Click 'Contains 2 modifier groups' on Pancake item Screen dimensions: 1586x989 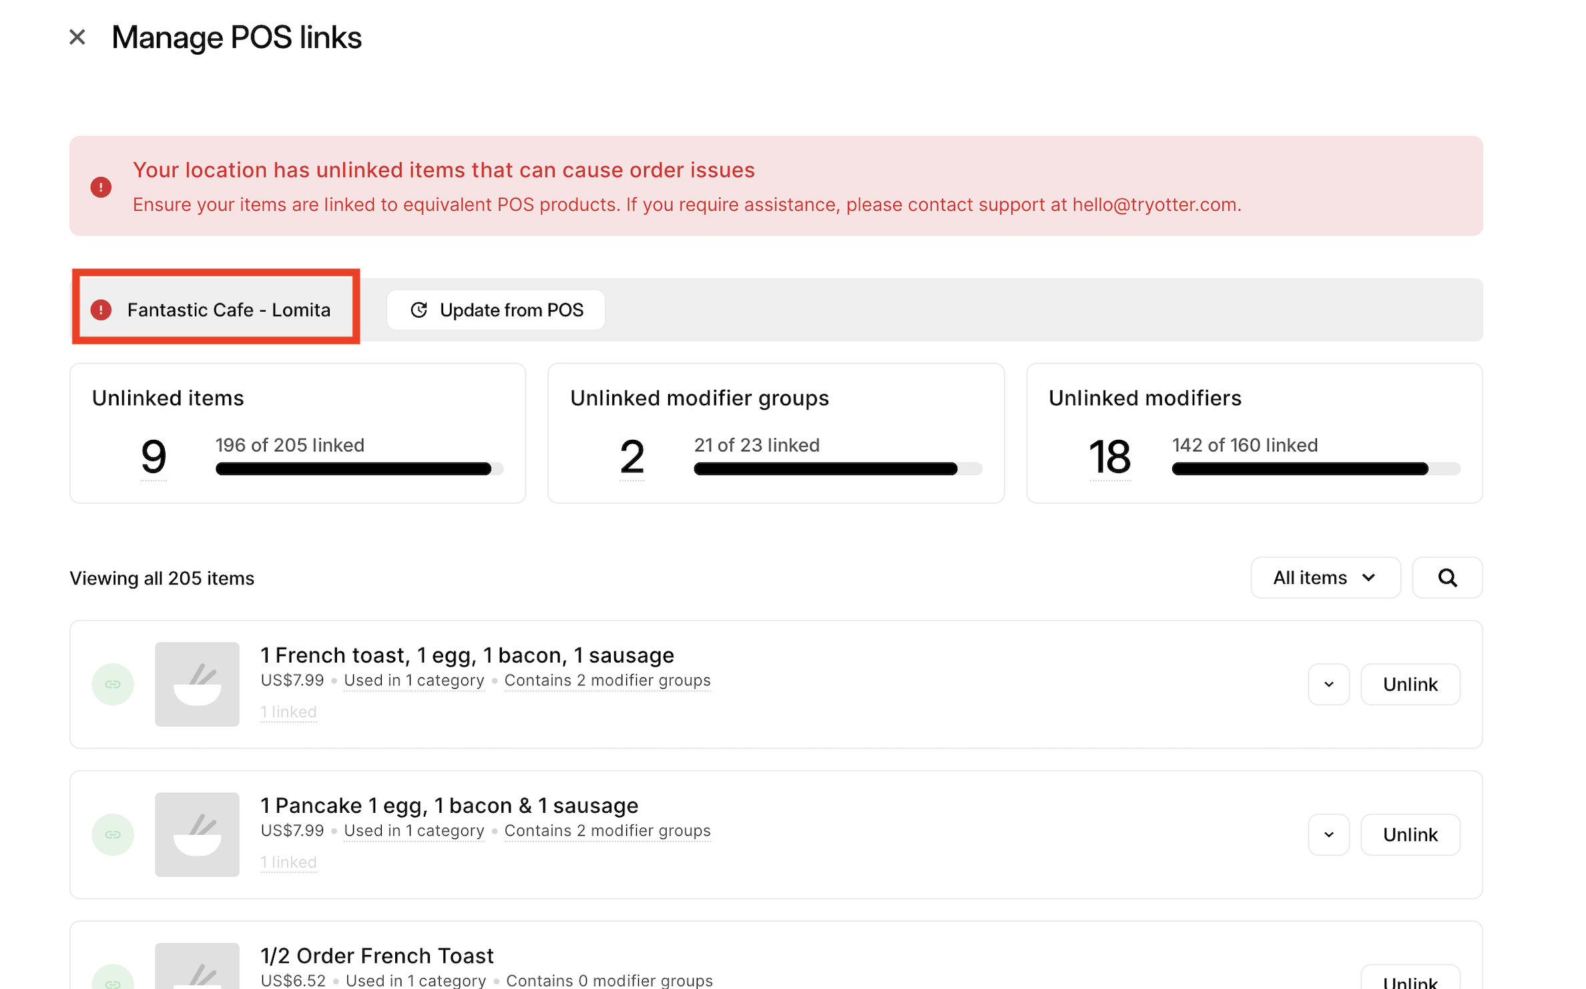coord(607,831)
